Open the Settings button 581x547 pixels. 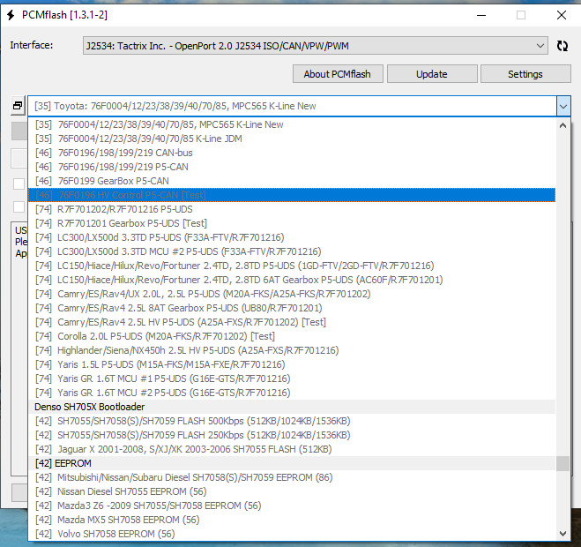[x=525, y=74]
